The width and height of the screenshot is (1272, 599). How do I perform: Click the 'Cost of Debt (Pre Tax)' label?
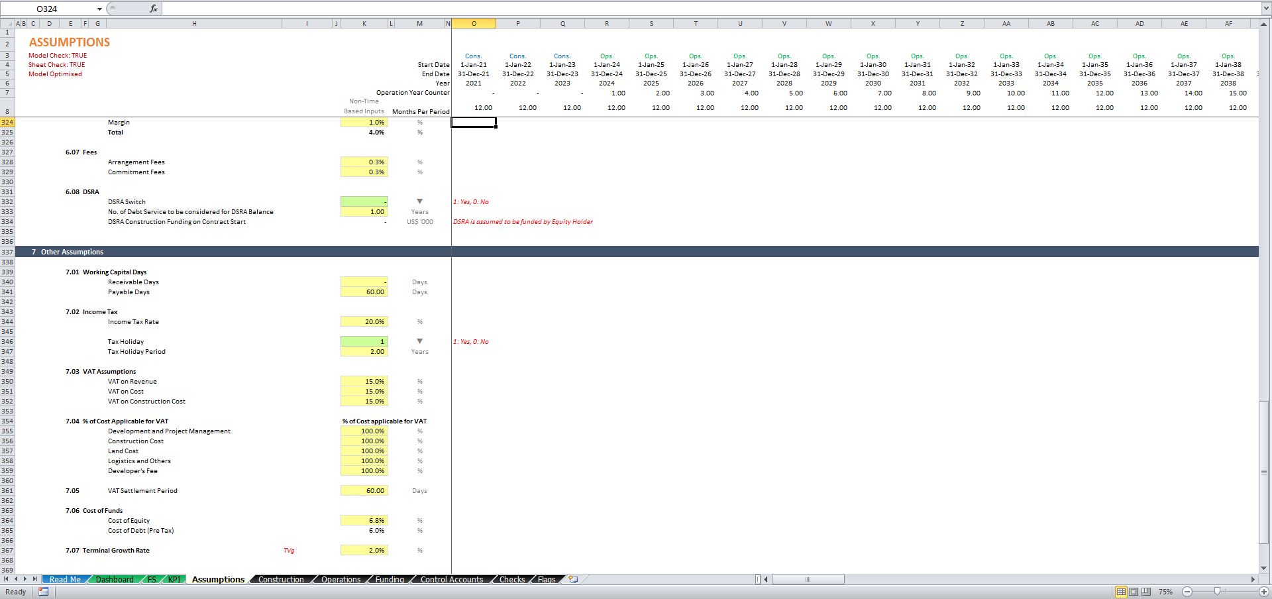click(x=140, y=531)
